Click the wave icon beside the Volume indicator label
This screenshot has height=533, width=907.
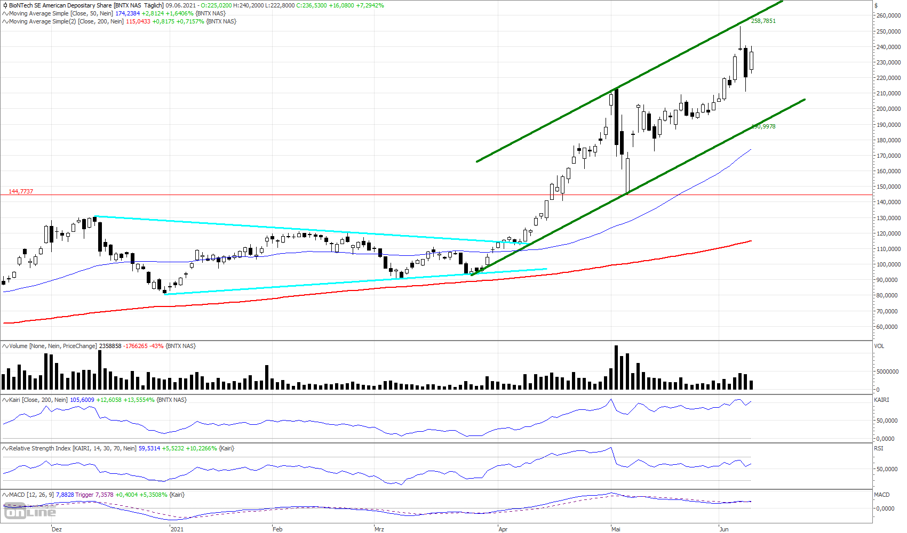pyautogui.click(x=5, y=346)
